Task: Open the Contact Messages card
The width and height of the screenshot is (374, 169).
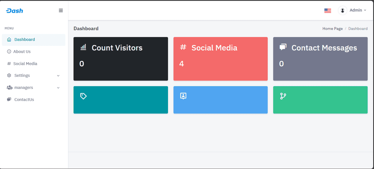Action: (x=320, y=59)
